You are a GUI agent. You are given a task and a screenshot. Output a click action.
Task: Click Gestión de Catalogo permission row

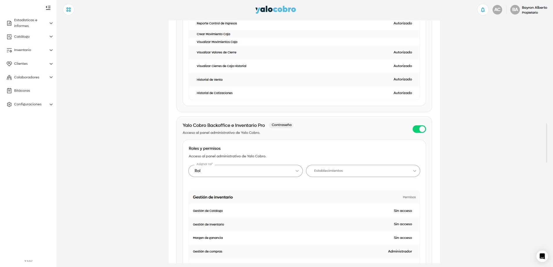click(304, 211)
